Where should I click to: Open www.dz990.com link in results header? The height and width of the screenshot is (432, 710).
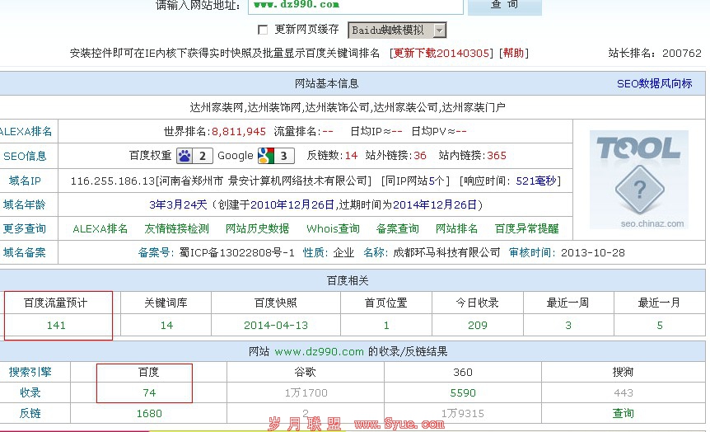click(x=320, y=352)
